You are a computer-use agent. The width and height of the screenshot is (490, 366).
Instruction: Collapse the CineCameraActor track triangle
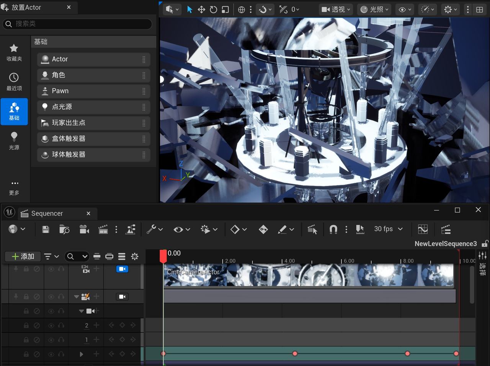click(76, 297)
